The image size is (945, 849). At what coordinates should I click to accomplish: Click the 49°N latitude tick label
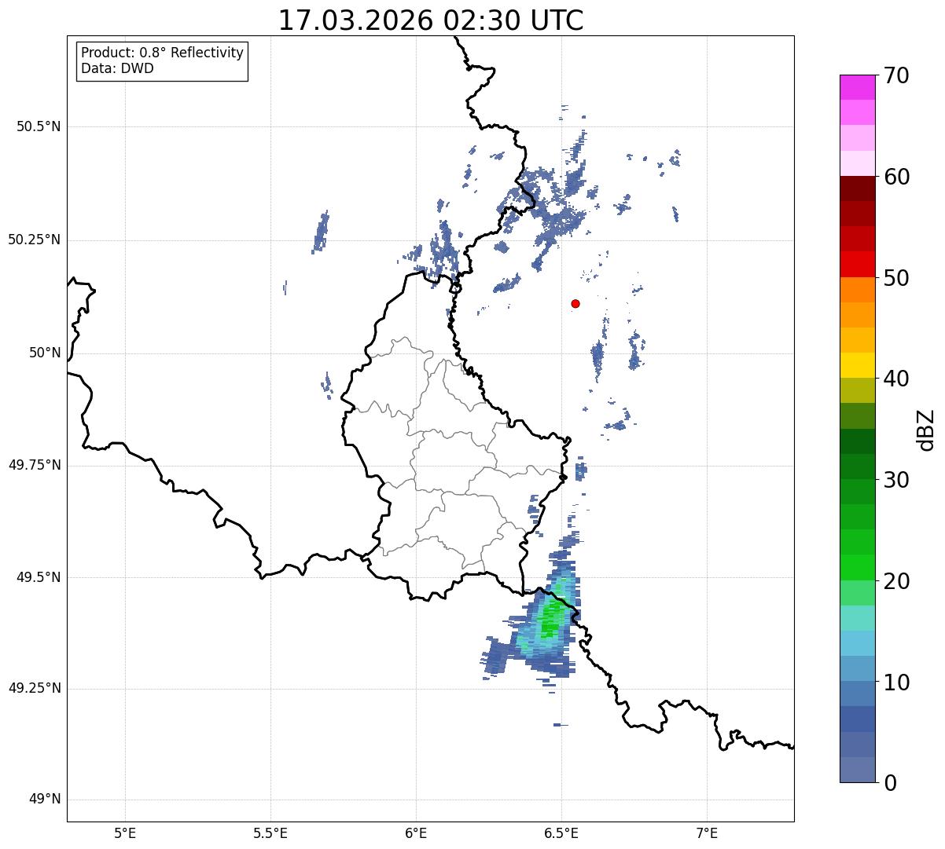pos(44,800)
